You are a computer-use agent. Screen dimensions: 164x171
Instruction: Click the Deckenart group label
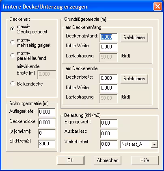pos(19,19)
